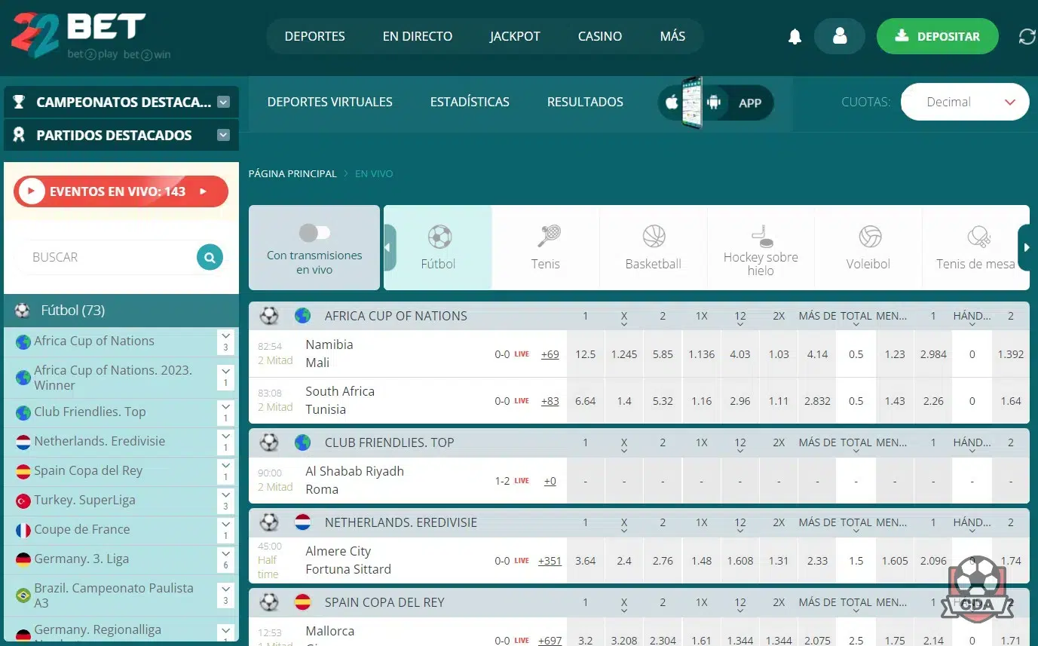The height and width of the screenshot is (646, 1038).
Task: Go to Resultados
Action: pyautogui.click(x=585, y=102)
